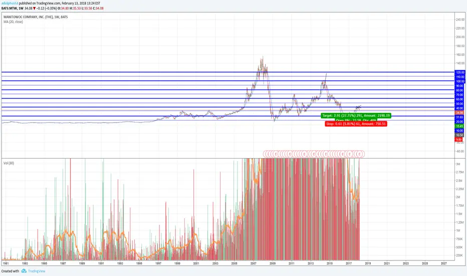Image resolution: width=467 pixels, height=276 pixels.
Task: Click the green Target 2.91 (27.71%) label
Action: click(356, 115)
